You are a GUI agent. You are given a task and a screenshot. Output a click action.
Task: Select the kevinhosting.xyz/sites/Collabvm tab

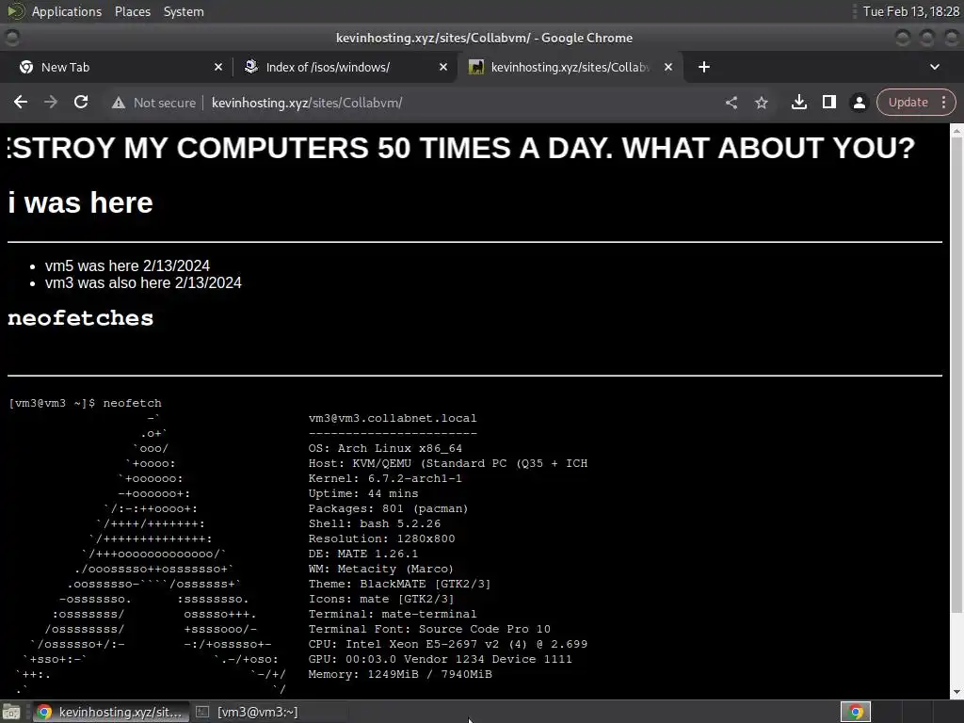(569, 67)
